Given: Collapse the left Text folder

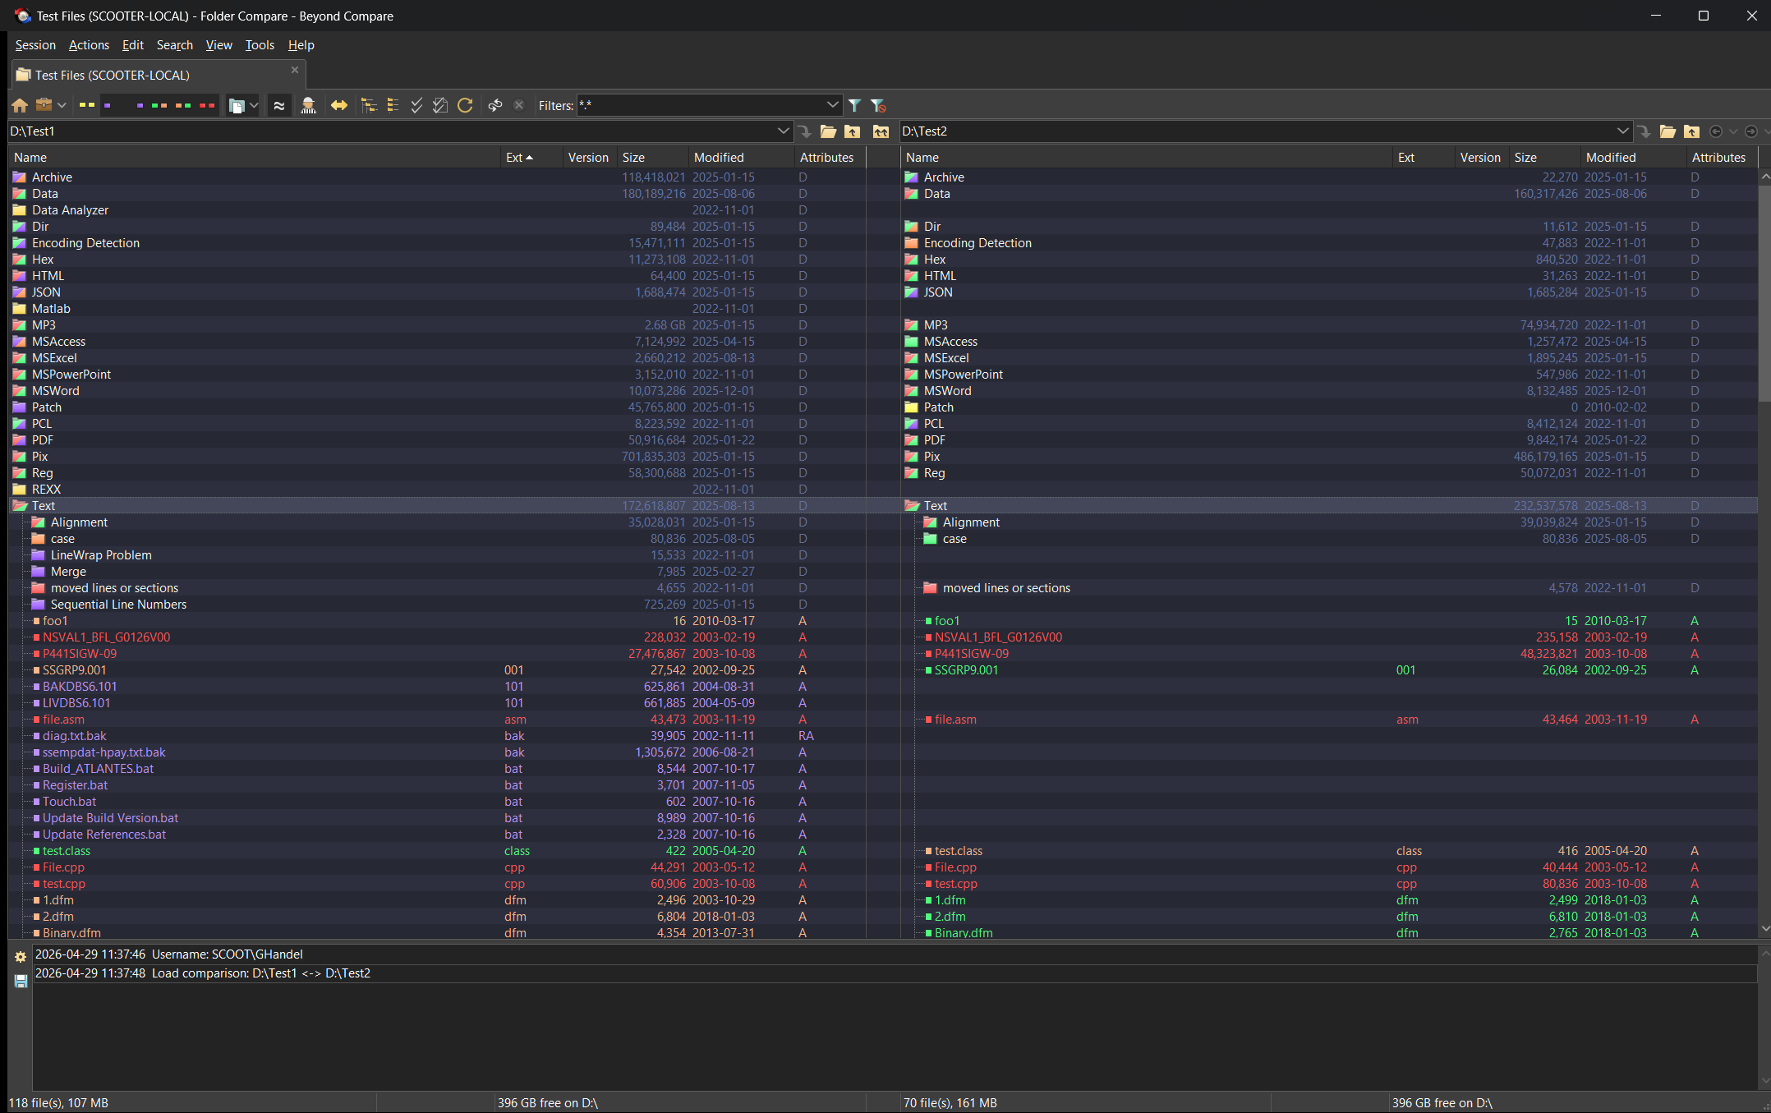Looking at the screenshot, I should tap(20, 506).
